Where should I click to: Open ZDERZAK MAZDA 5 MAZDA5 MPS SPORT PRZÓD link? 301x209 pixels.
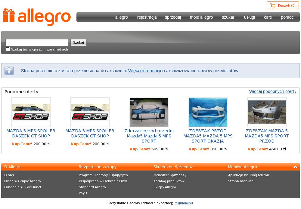pyautogui.click(x=267, y=136)
